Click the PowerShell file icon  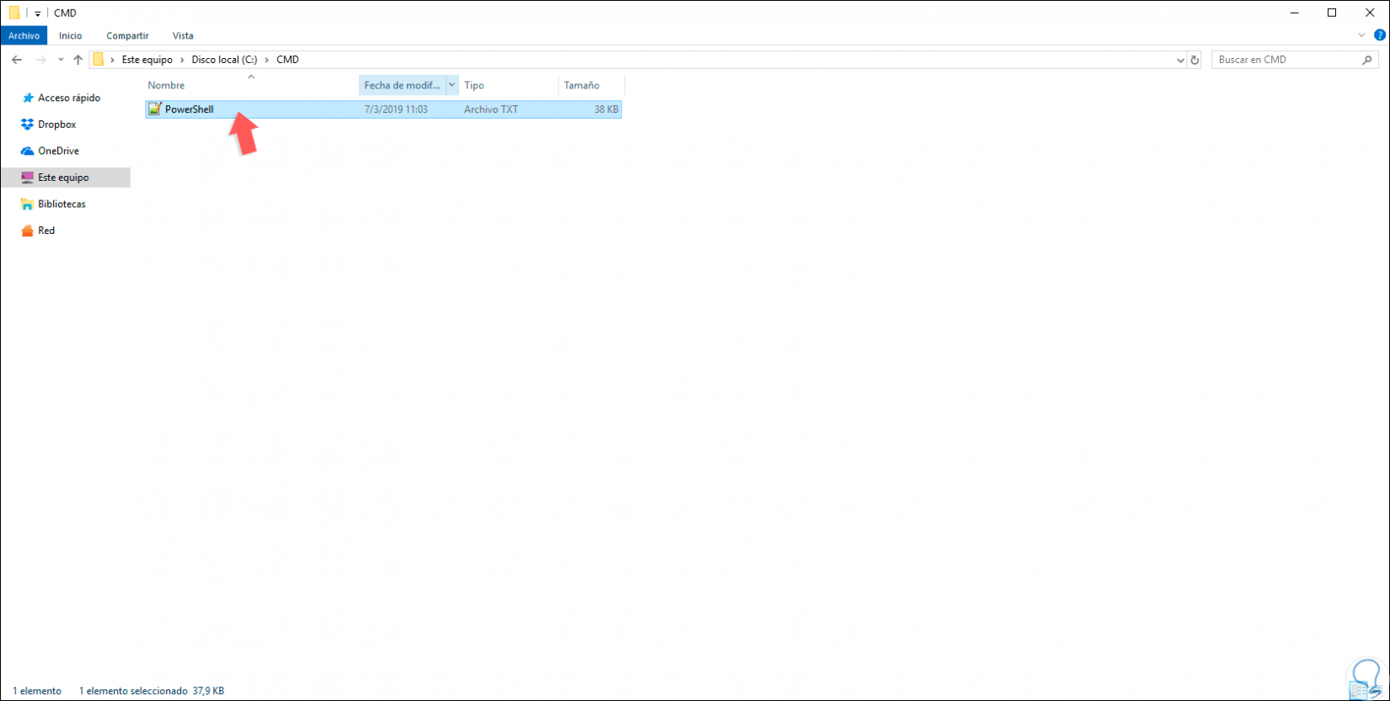point(155,109)
